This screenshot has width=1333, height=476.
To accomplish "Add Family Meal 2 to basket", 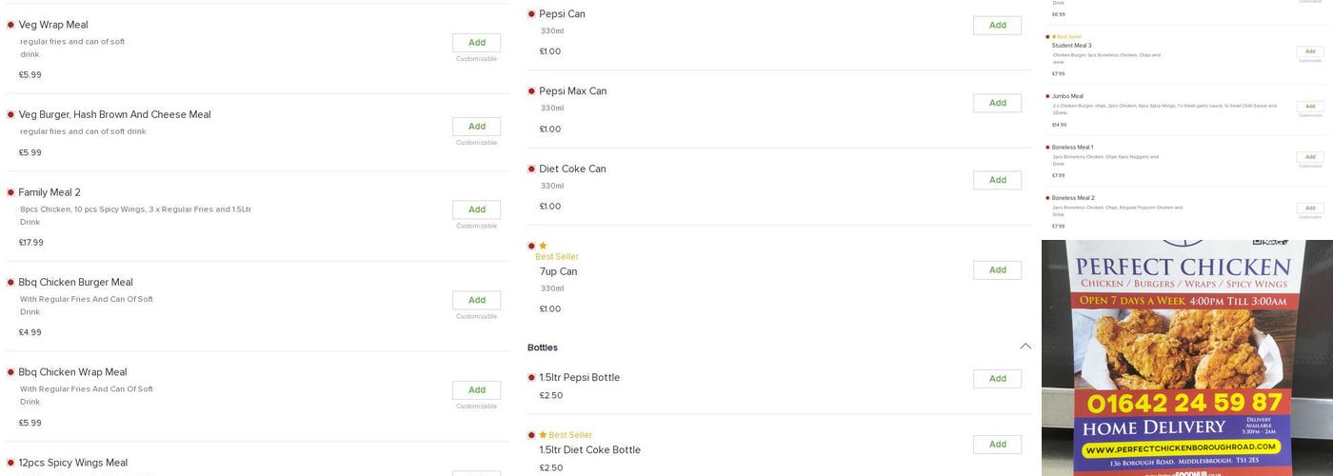I will click(476, 209).
